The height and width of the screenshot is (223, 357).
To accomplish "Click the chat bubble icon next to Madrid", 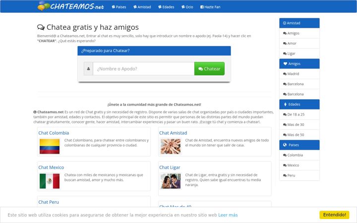I will click(x=285, y=74).
